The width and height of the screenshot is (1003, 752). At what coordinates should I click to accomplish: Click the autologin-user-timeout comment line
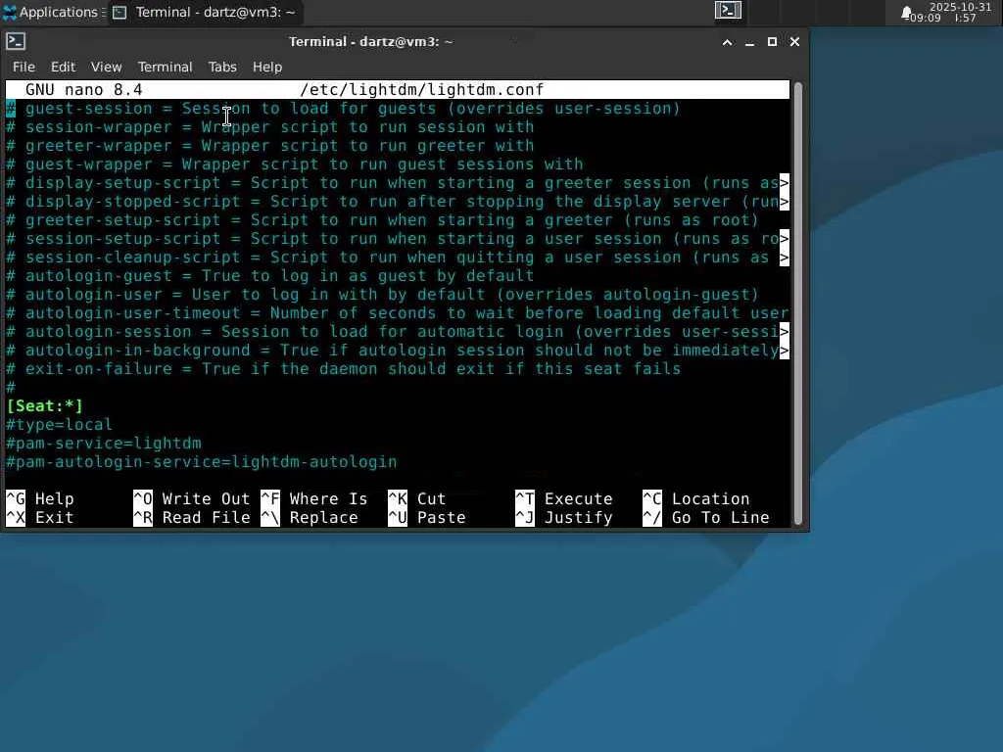point(398,312)
